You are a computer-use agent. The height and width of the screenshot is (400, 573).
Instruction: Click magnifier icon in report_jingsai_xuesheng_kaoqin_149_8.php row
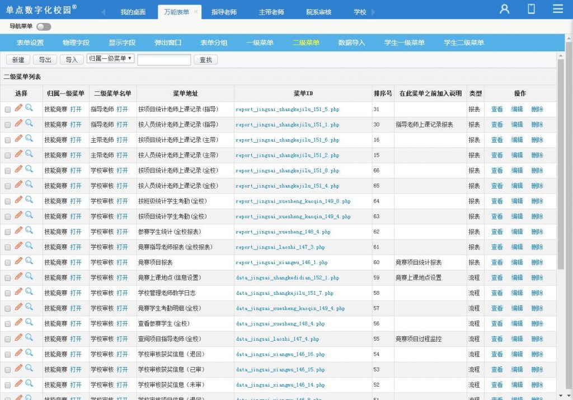(29, 200)
